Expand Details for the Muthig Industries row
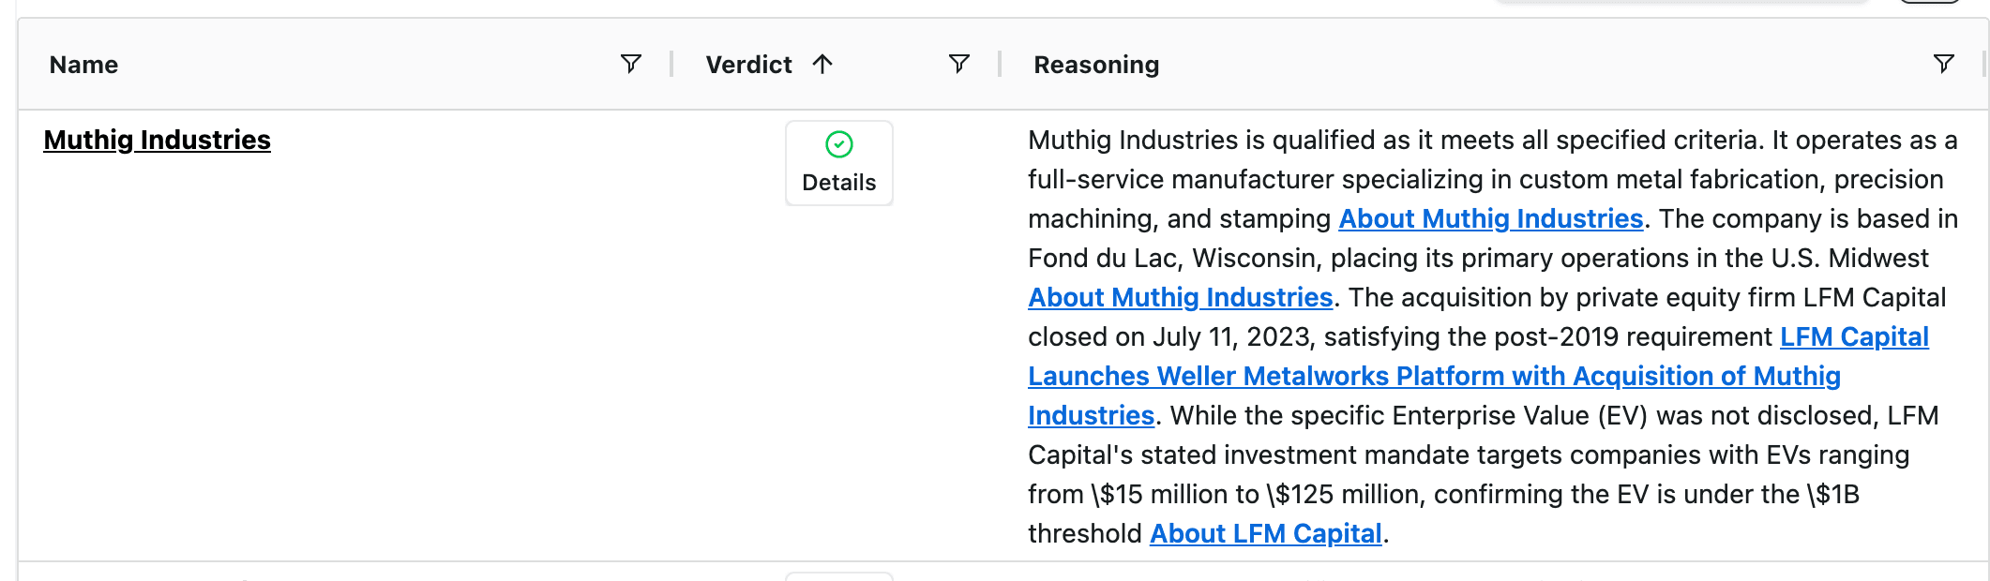The width and height of the screenshot is (1990, 581). 837,182
